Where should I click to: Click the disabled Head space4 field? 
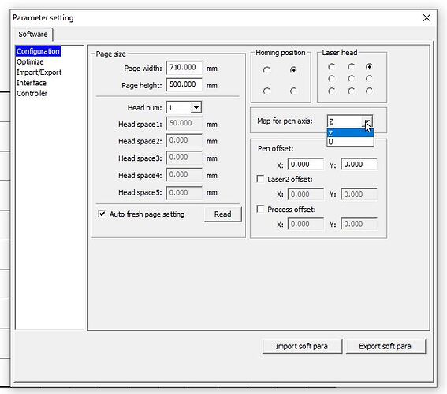click(x=184, y=175)
